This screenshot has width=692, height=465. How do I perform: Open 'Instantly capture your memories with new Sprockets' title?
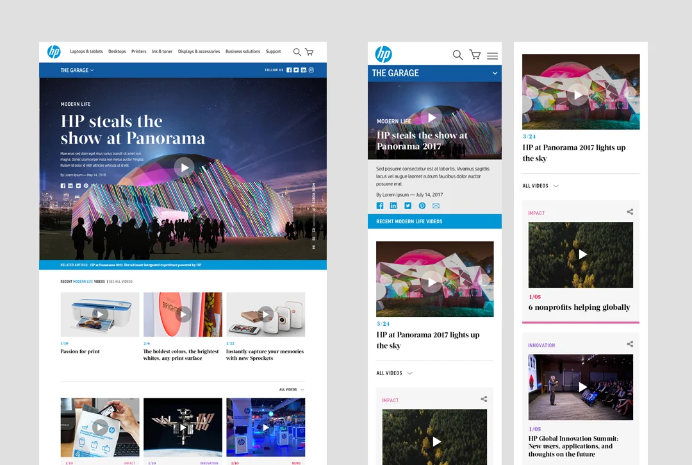pos(265,355)
